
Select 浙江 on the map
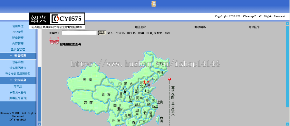click(x=155, y=106)
